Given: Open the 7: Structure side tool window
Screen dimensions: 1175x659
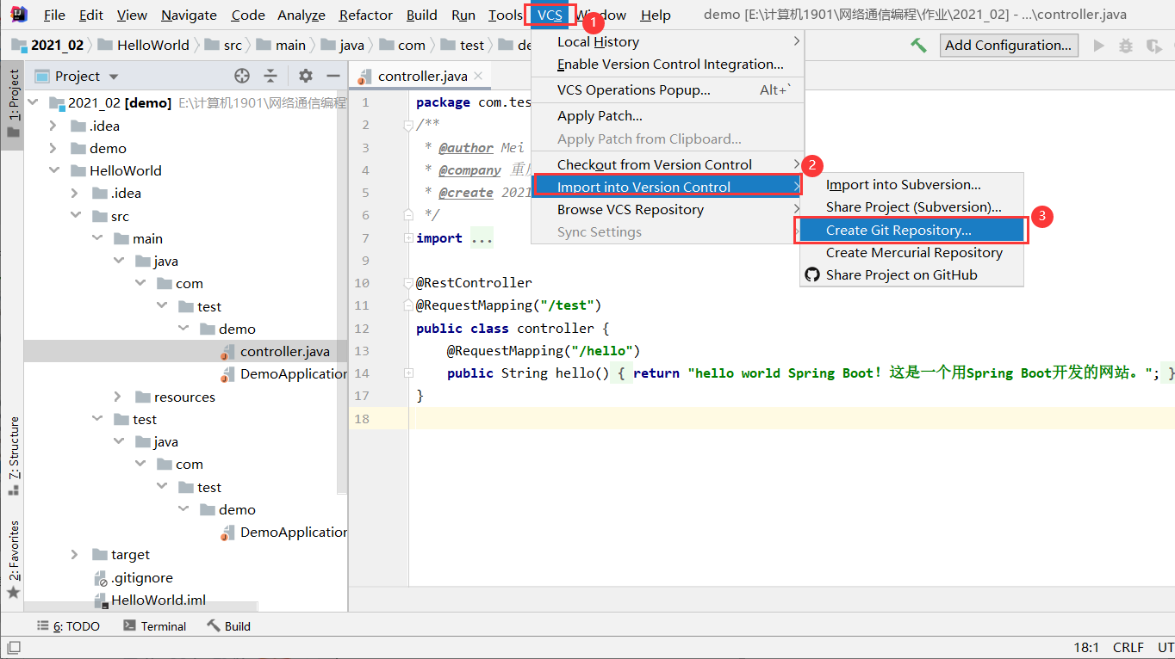Looking at the screenshot, I should click(13, 456).
